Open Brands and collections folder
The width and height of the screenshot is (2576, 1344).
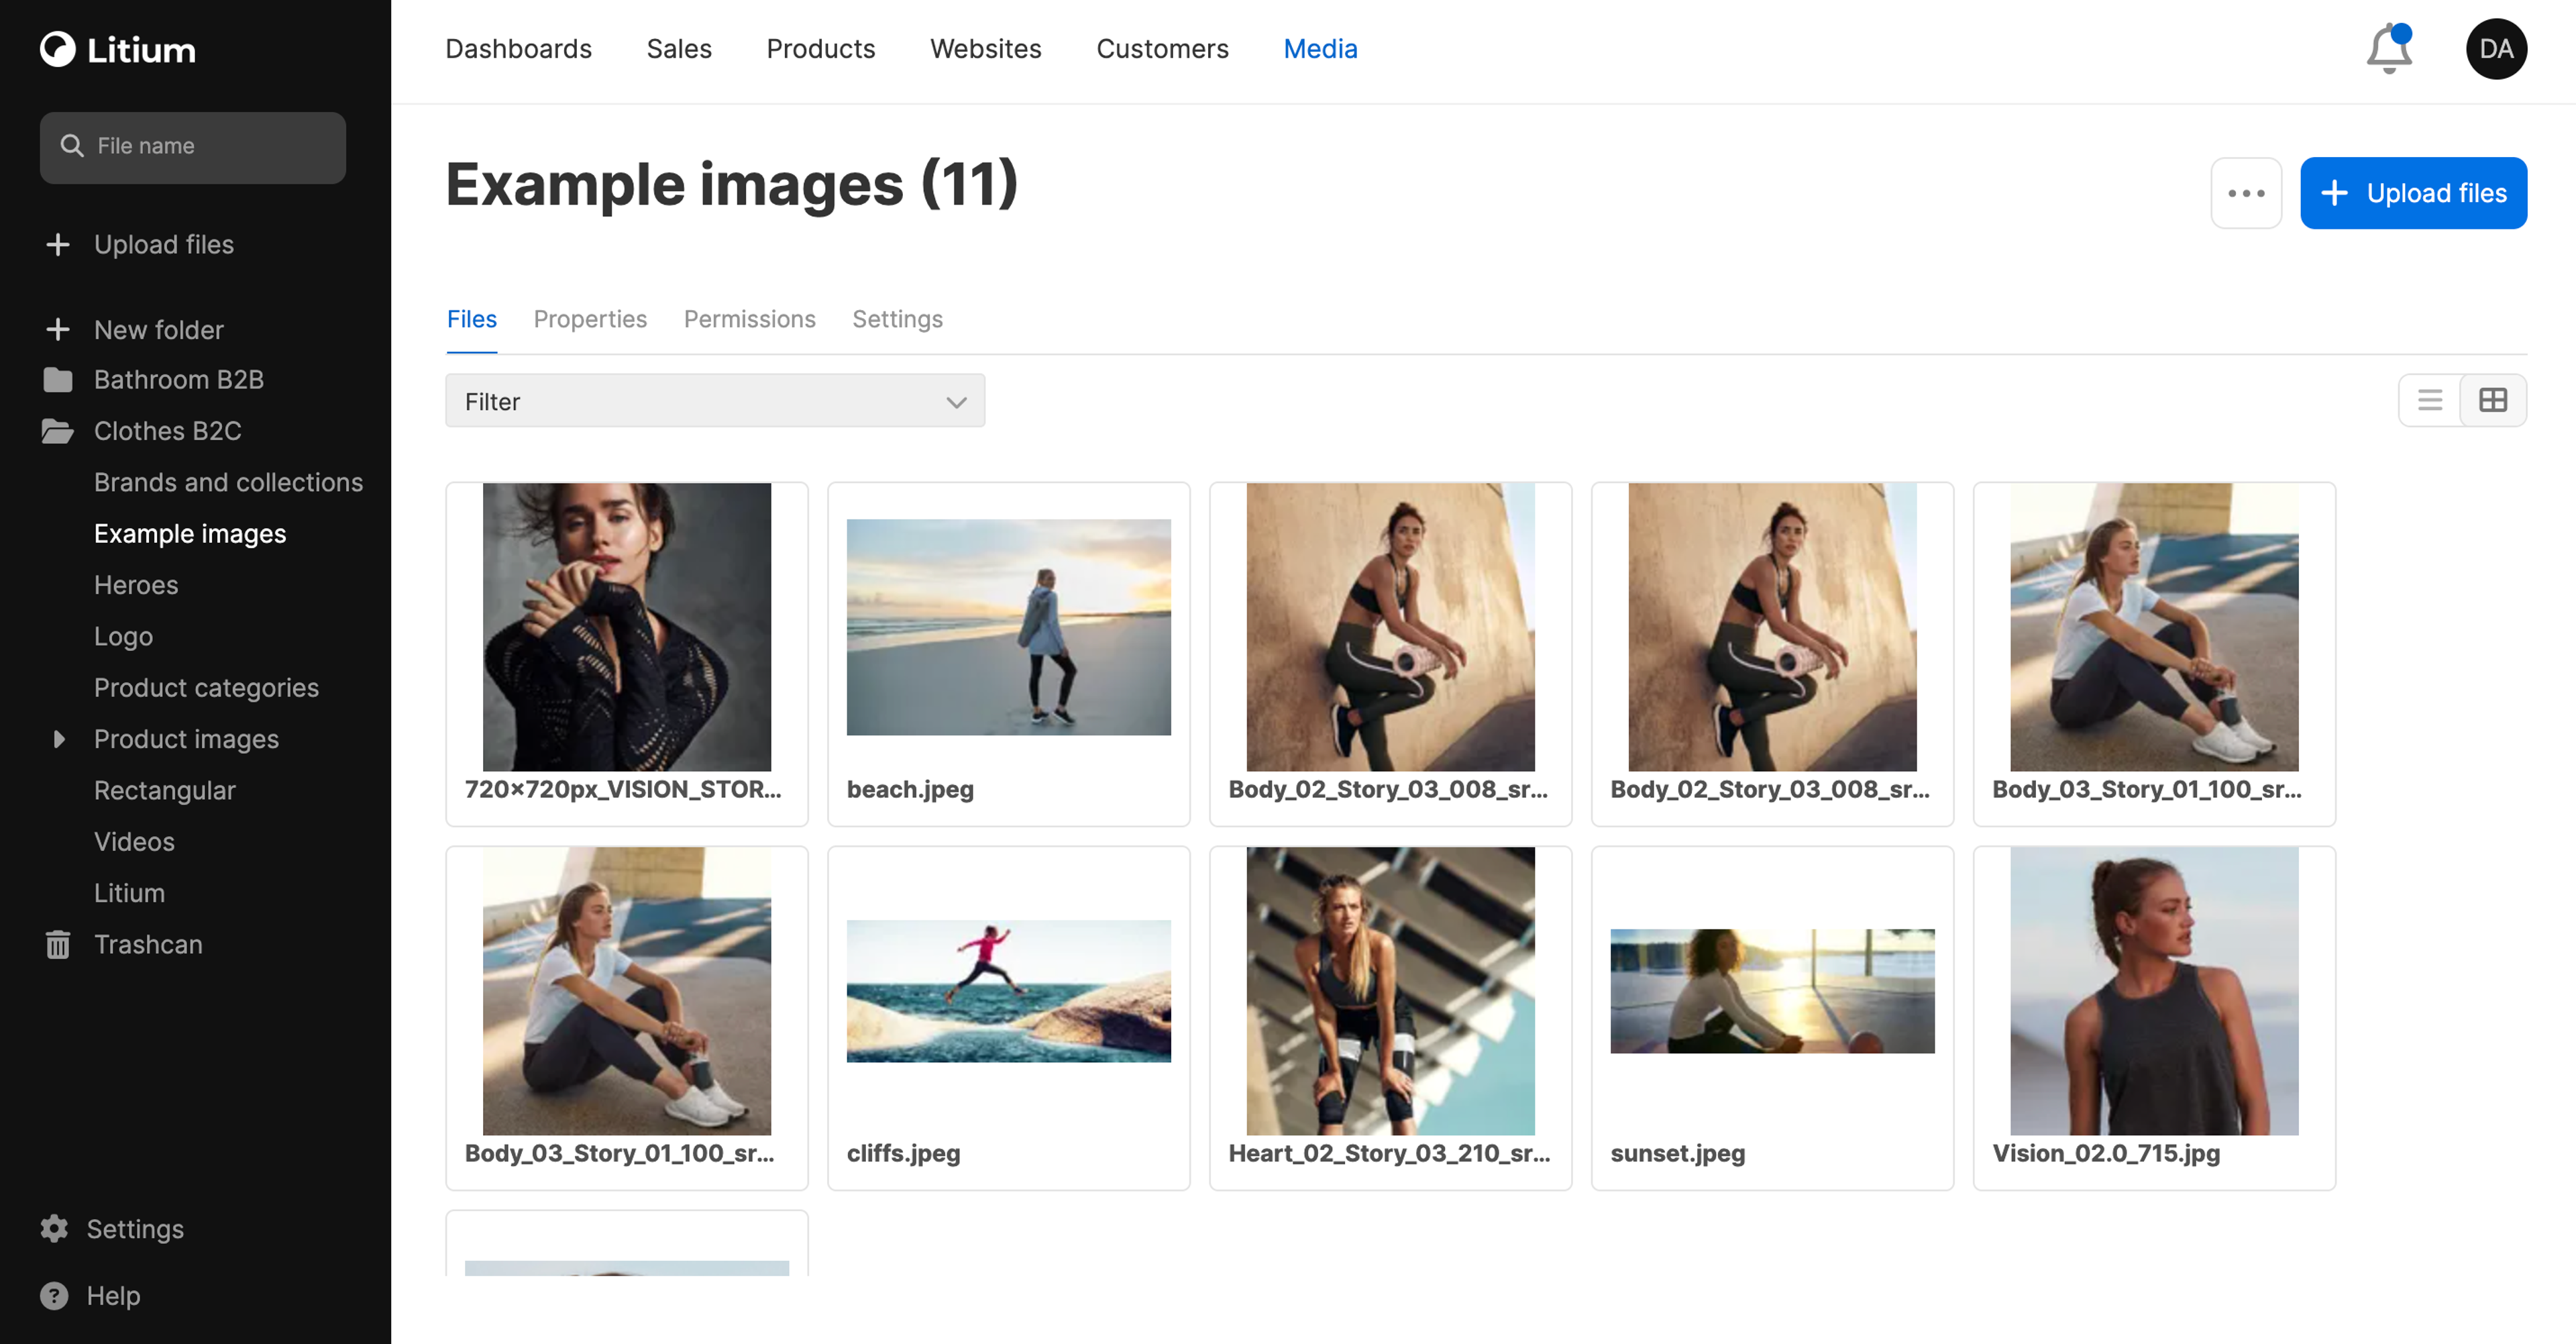(x=228, y=482)
